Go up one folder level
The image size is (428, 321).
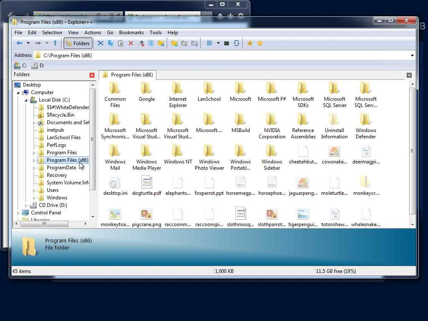click(55, 43)
